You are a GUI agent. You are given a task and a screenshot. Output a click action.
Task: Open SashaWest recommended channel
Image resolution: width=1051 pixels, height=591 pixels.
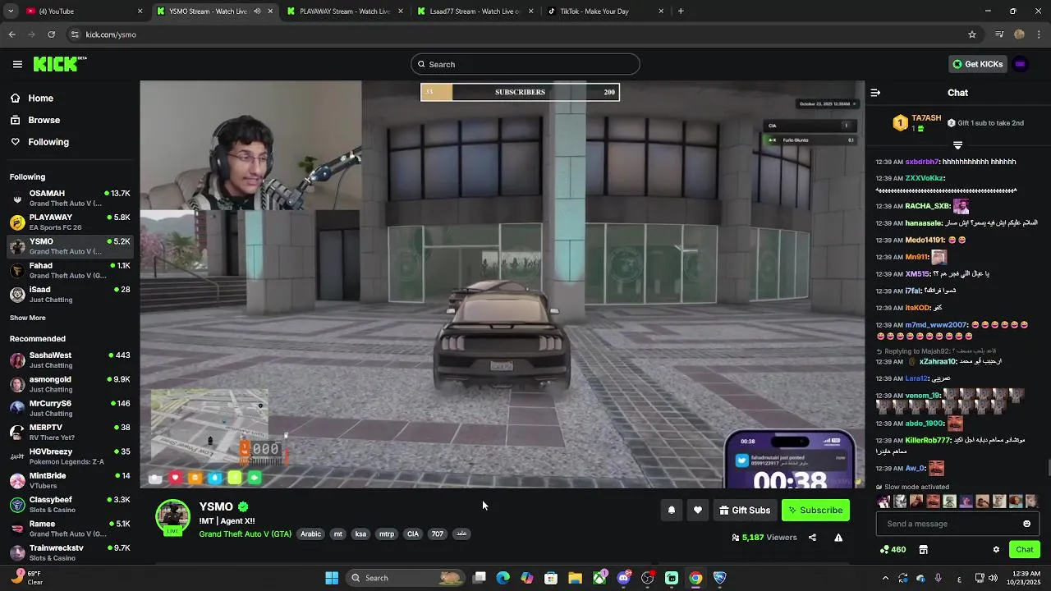click(x=70, y=360)
